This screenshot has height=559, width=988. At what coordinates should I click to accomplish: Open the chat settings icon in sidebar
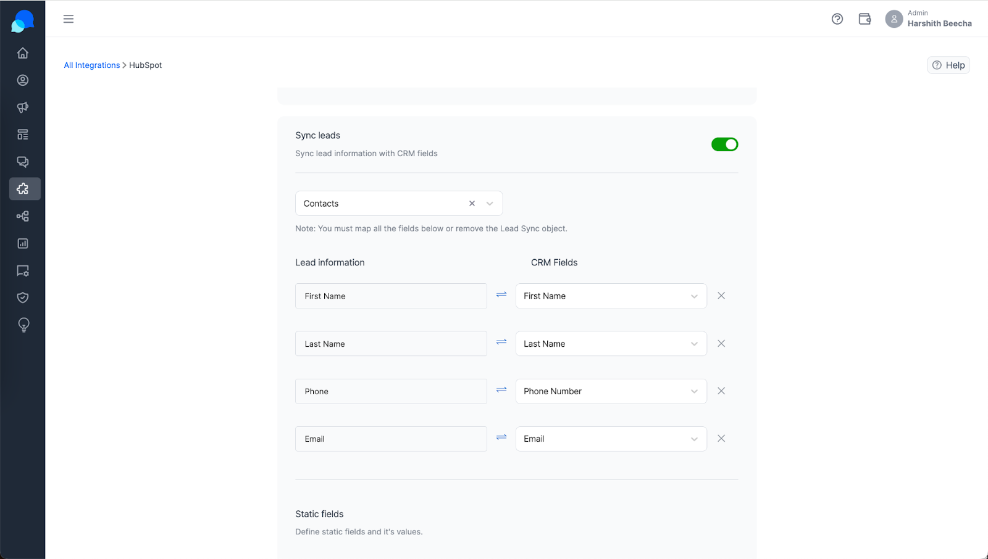(23, 270)
